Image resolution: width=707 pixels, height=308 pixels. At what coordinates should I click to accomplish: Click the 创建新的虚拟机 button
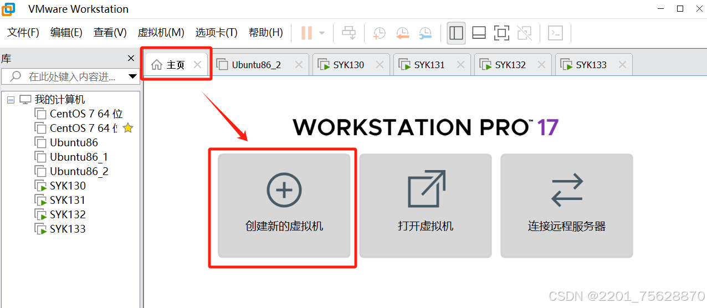(x=284, y=206)
